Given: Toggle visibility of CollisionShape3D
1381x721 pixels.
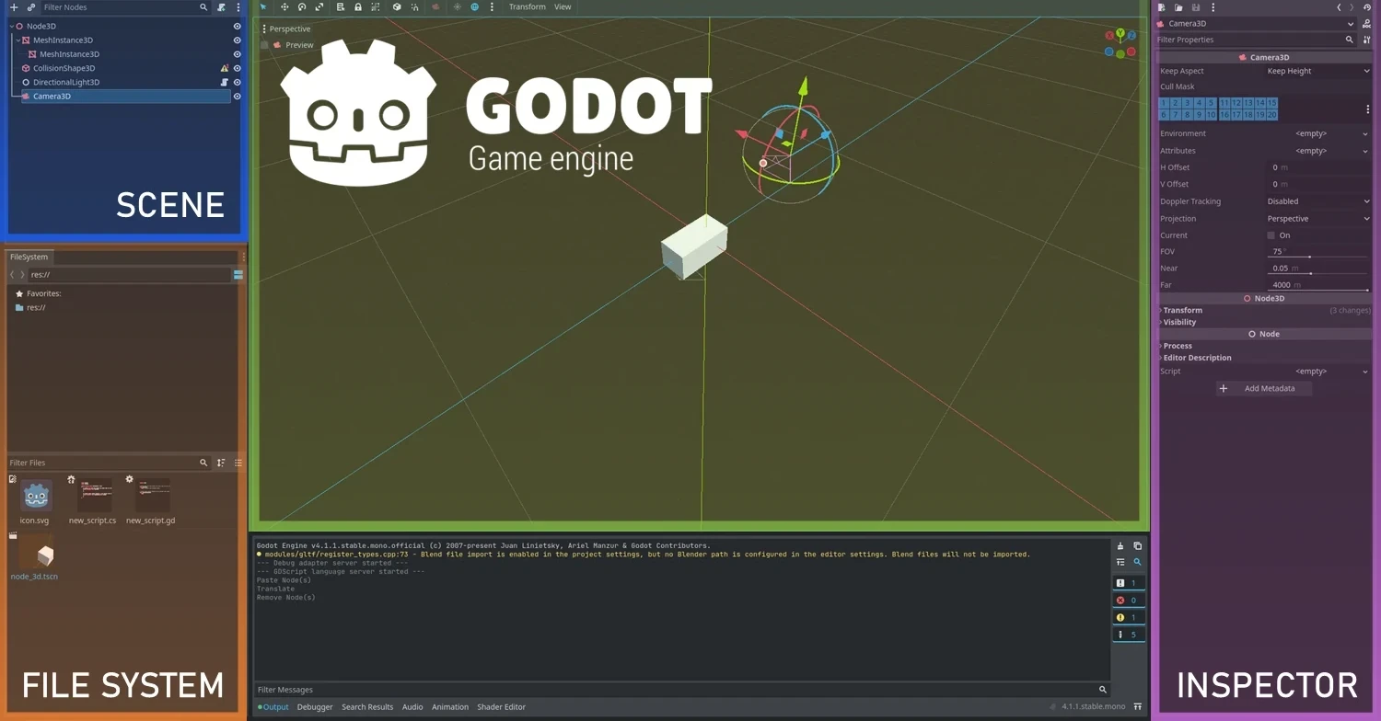Looking at the screenshot, I should click(238, 68).
